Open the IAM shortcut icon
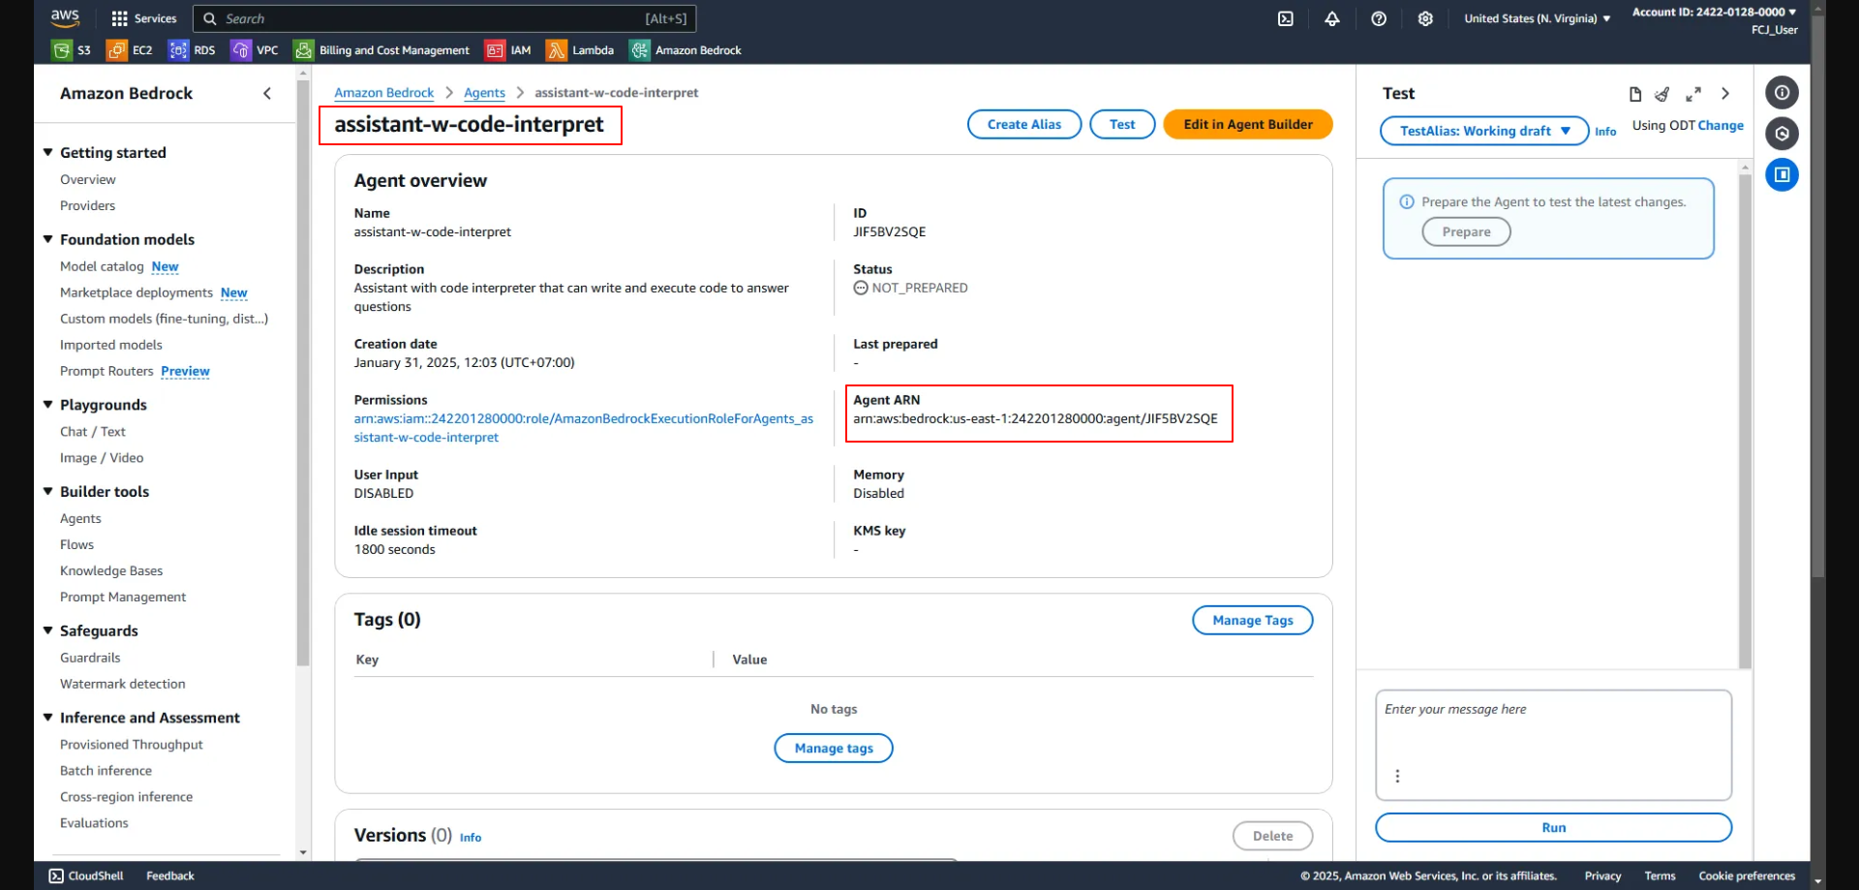 495,50
